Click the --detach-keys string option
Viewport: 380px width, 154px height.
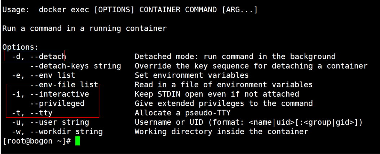click(75, 66)
